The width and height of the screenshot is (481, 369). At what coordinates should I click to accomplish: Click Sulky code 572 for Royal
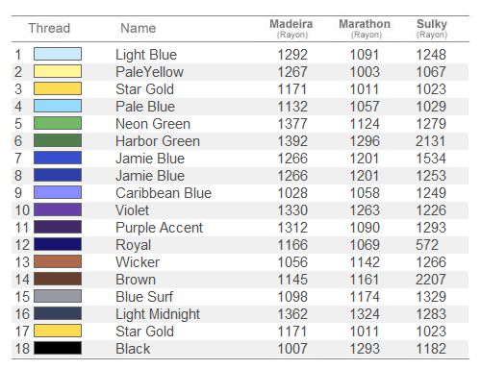coord(427,245)
